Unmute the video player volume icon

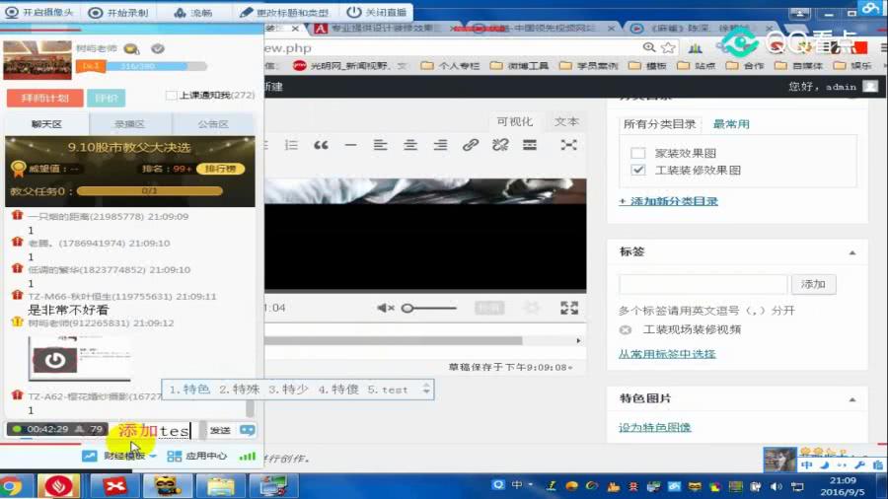[x=386, y=308]
